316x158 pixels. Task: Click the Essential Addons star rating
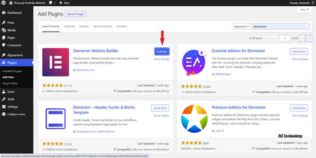pyautogui.click(x=192, y=86)
